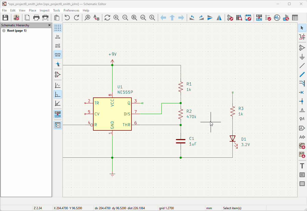Select Root (page 1) in the hierarchy
Viewport: 307px width, 211px height.
17,31
